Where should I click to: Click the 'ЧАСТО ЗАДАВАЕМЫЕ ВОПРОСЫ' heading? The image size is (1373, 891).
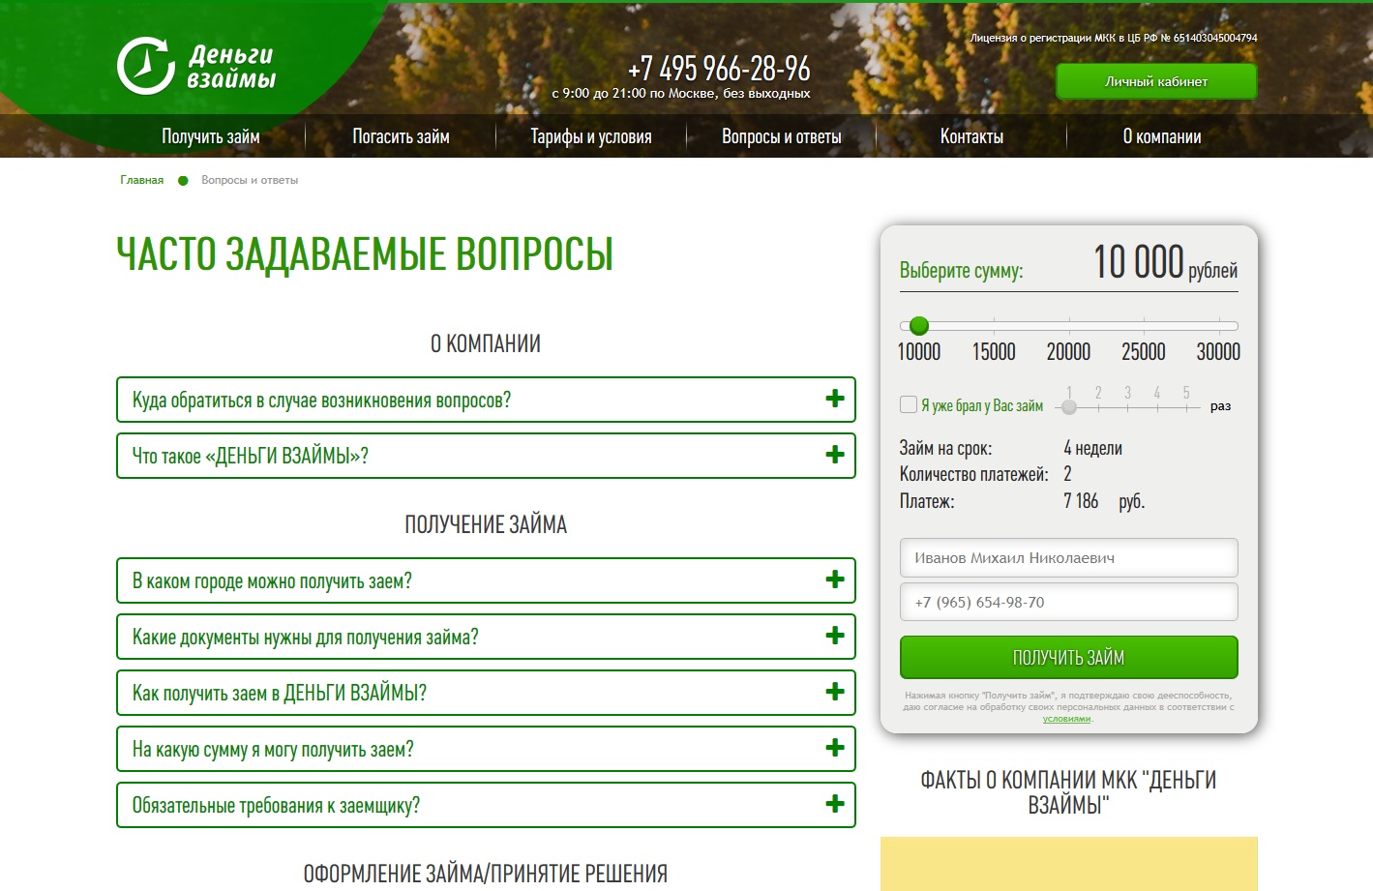365,254
